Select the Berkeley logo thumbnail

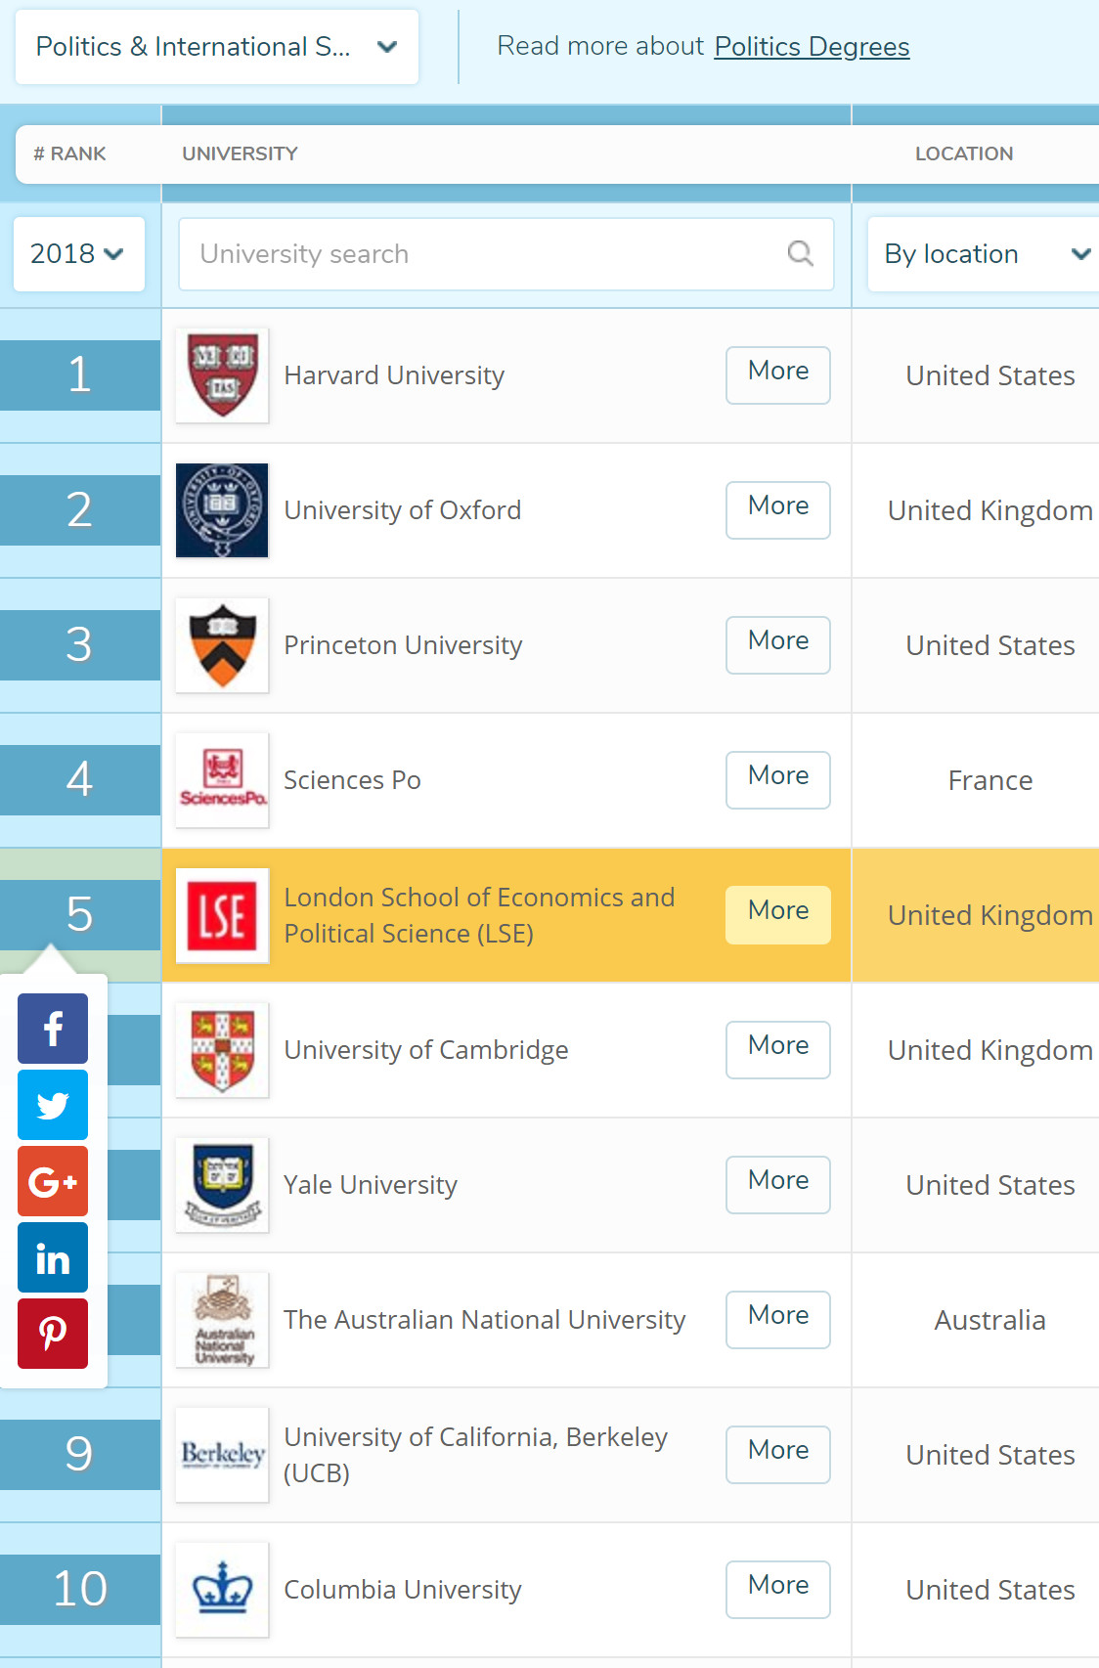click(x=222, y=1455)
